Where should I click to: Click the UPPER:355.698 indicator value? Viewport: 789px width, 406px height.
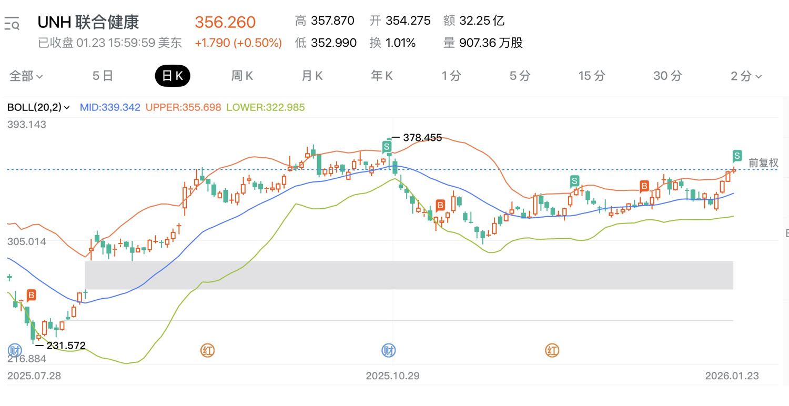coord(184,107)
